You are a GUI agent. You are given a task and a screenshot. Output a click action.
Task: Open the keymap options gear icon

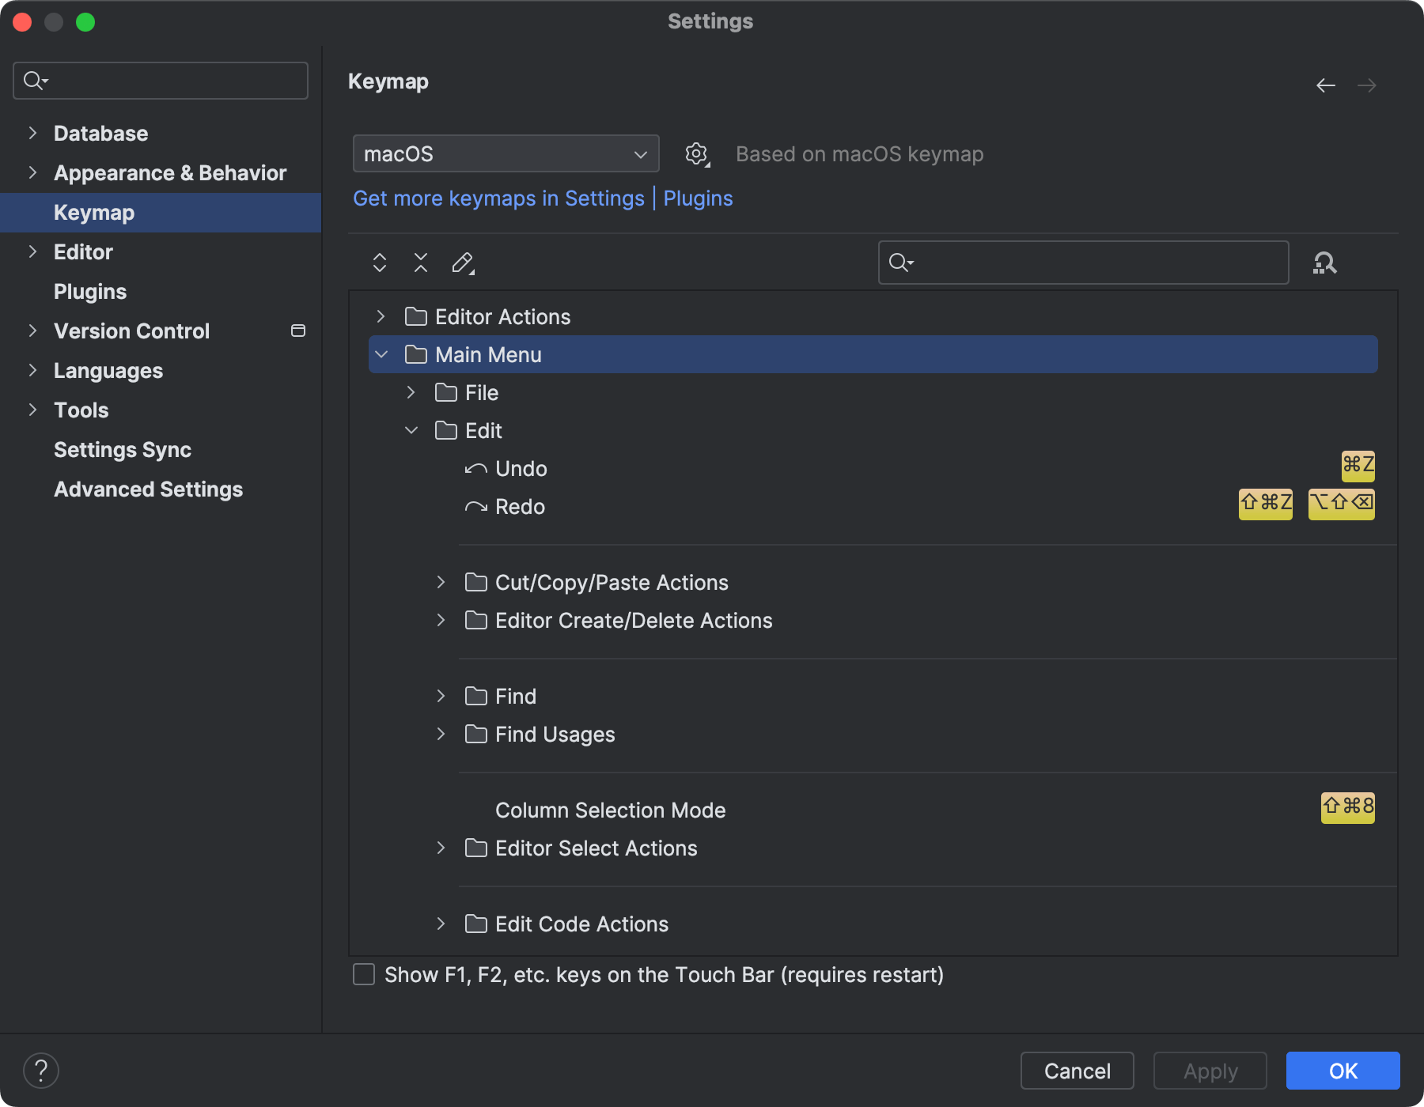pos(696,153)
